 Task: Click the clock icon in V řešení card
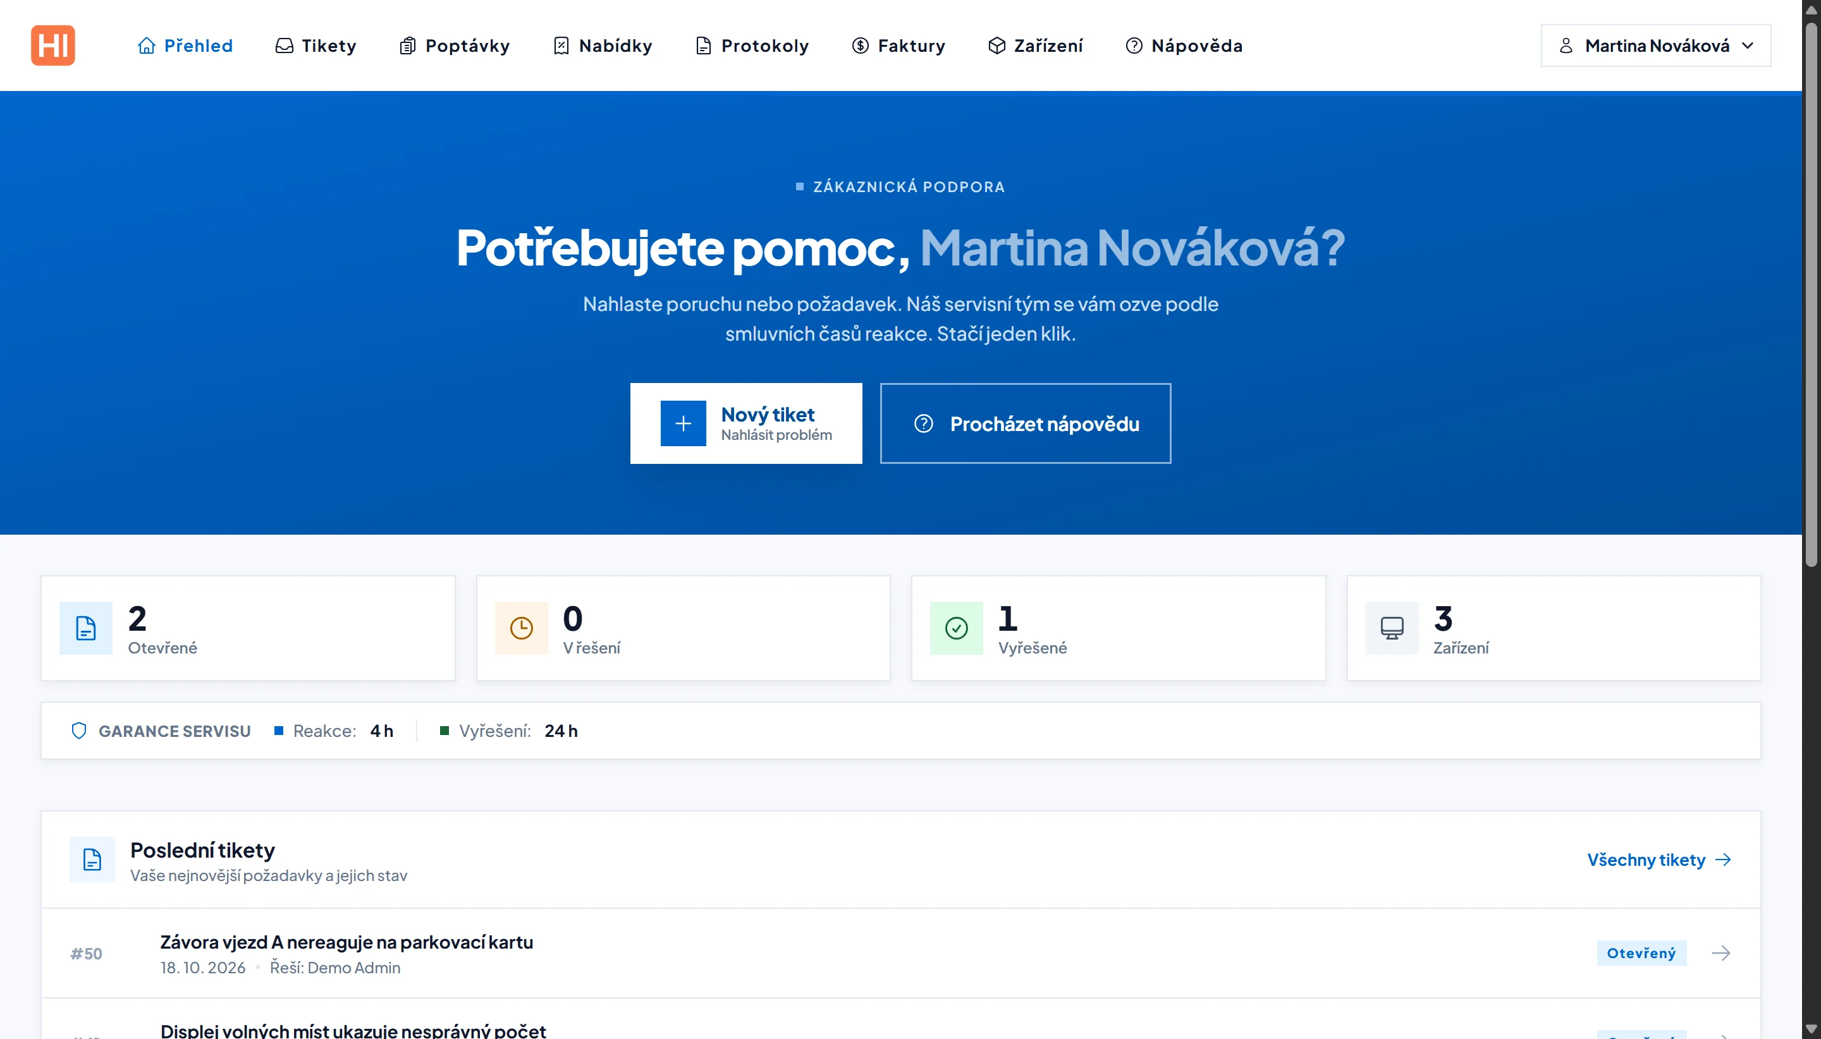point(521,628)
